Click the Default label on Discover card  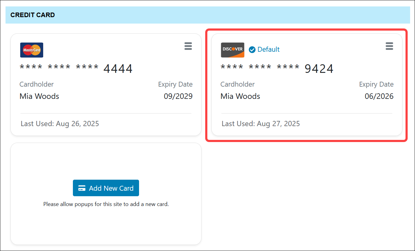pos(268,49)
